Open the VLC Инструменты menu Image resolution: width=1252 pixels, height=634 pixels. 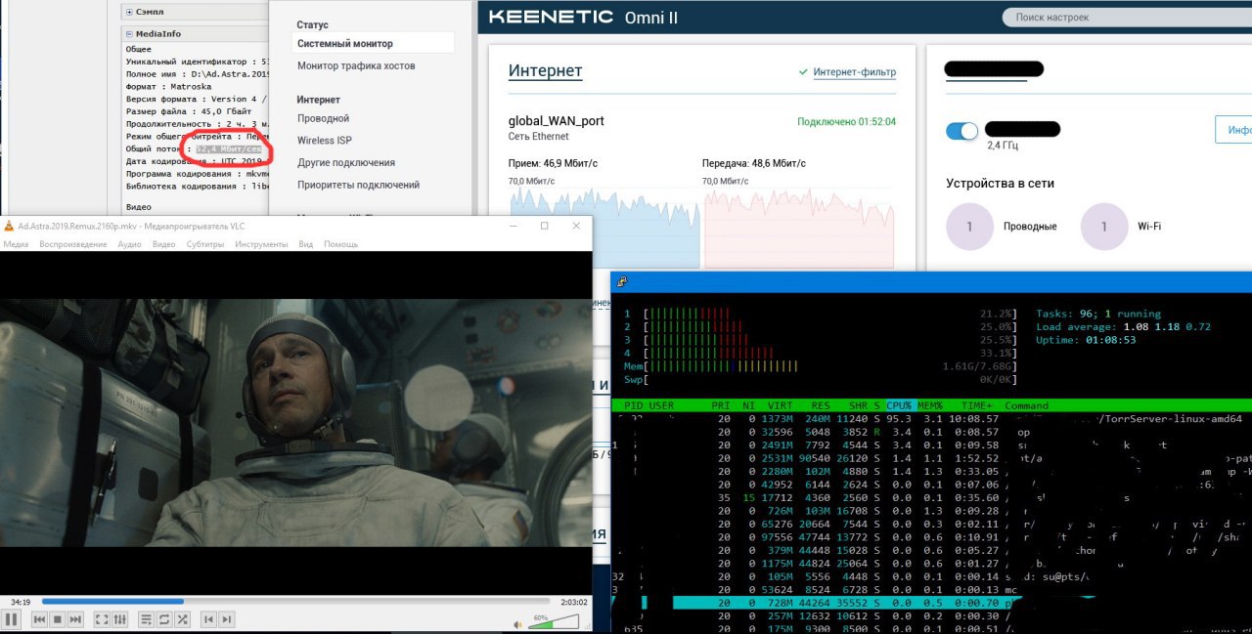tap(261, 244)
